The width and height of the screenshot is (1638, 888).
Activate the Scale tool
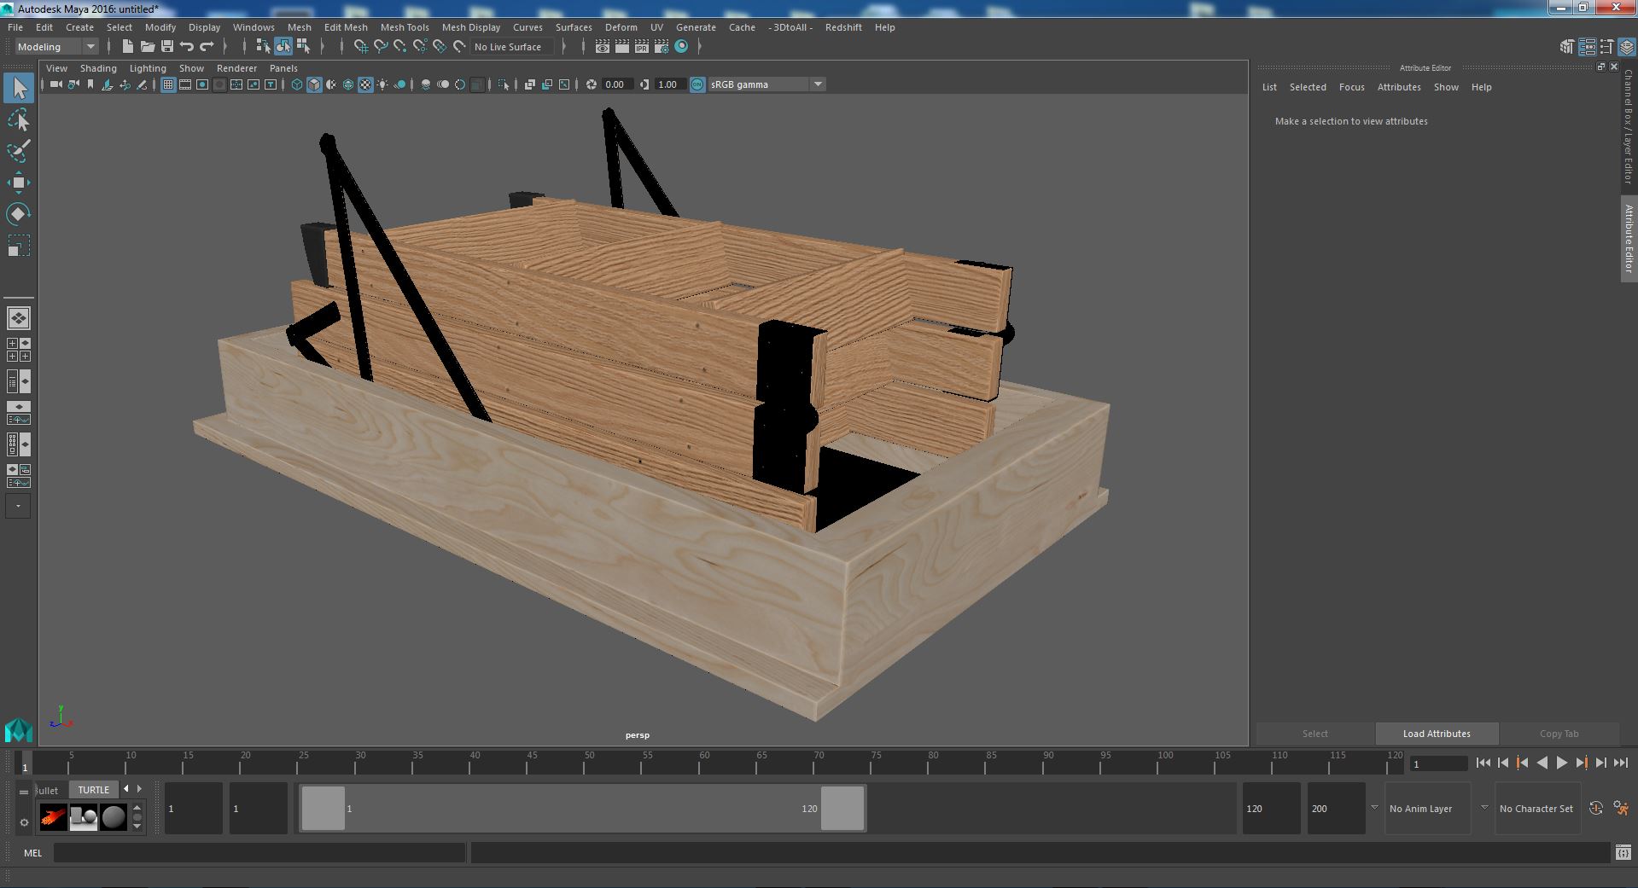click(19, 246)
